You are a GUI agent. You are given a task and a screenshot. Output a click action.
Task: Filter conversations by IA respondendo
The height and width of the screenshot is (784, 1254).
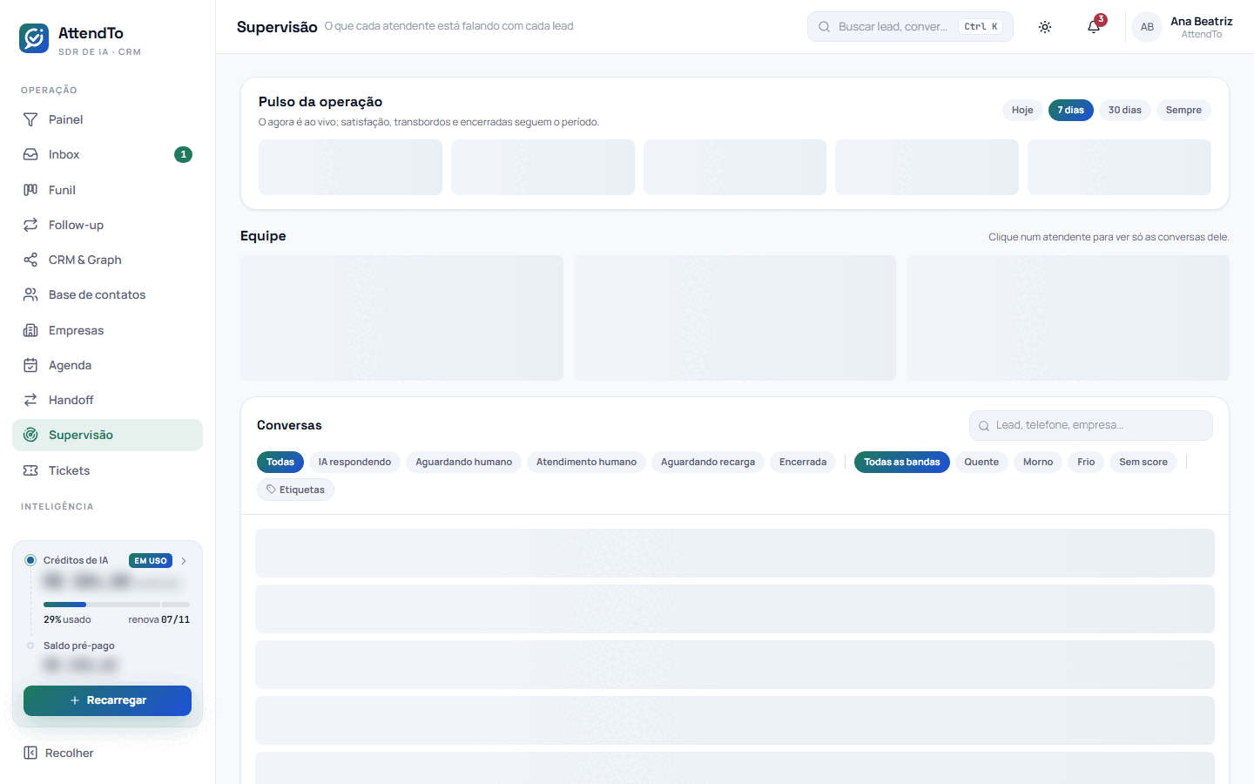point(354,462)
